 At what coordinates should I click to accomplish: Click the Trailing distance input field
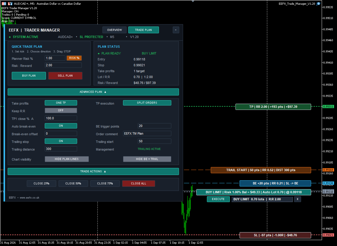coord(61,149)
